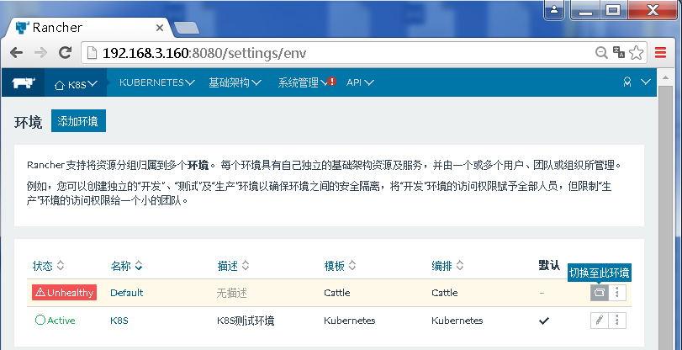Click switch-to-environment icon for Default row
682x350 pixels.
[x=600, y=293]
